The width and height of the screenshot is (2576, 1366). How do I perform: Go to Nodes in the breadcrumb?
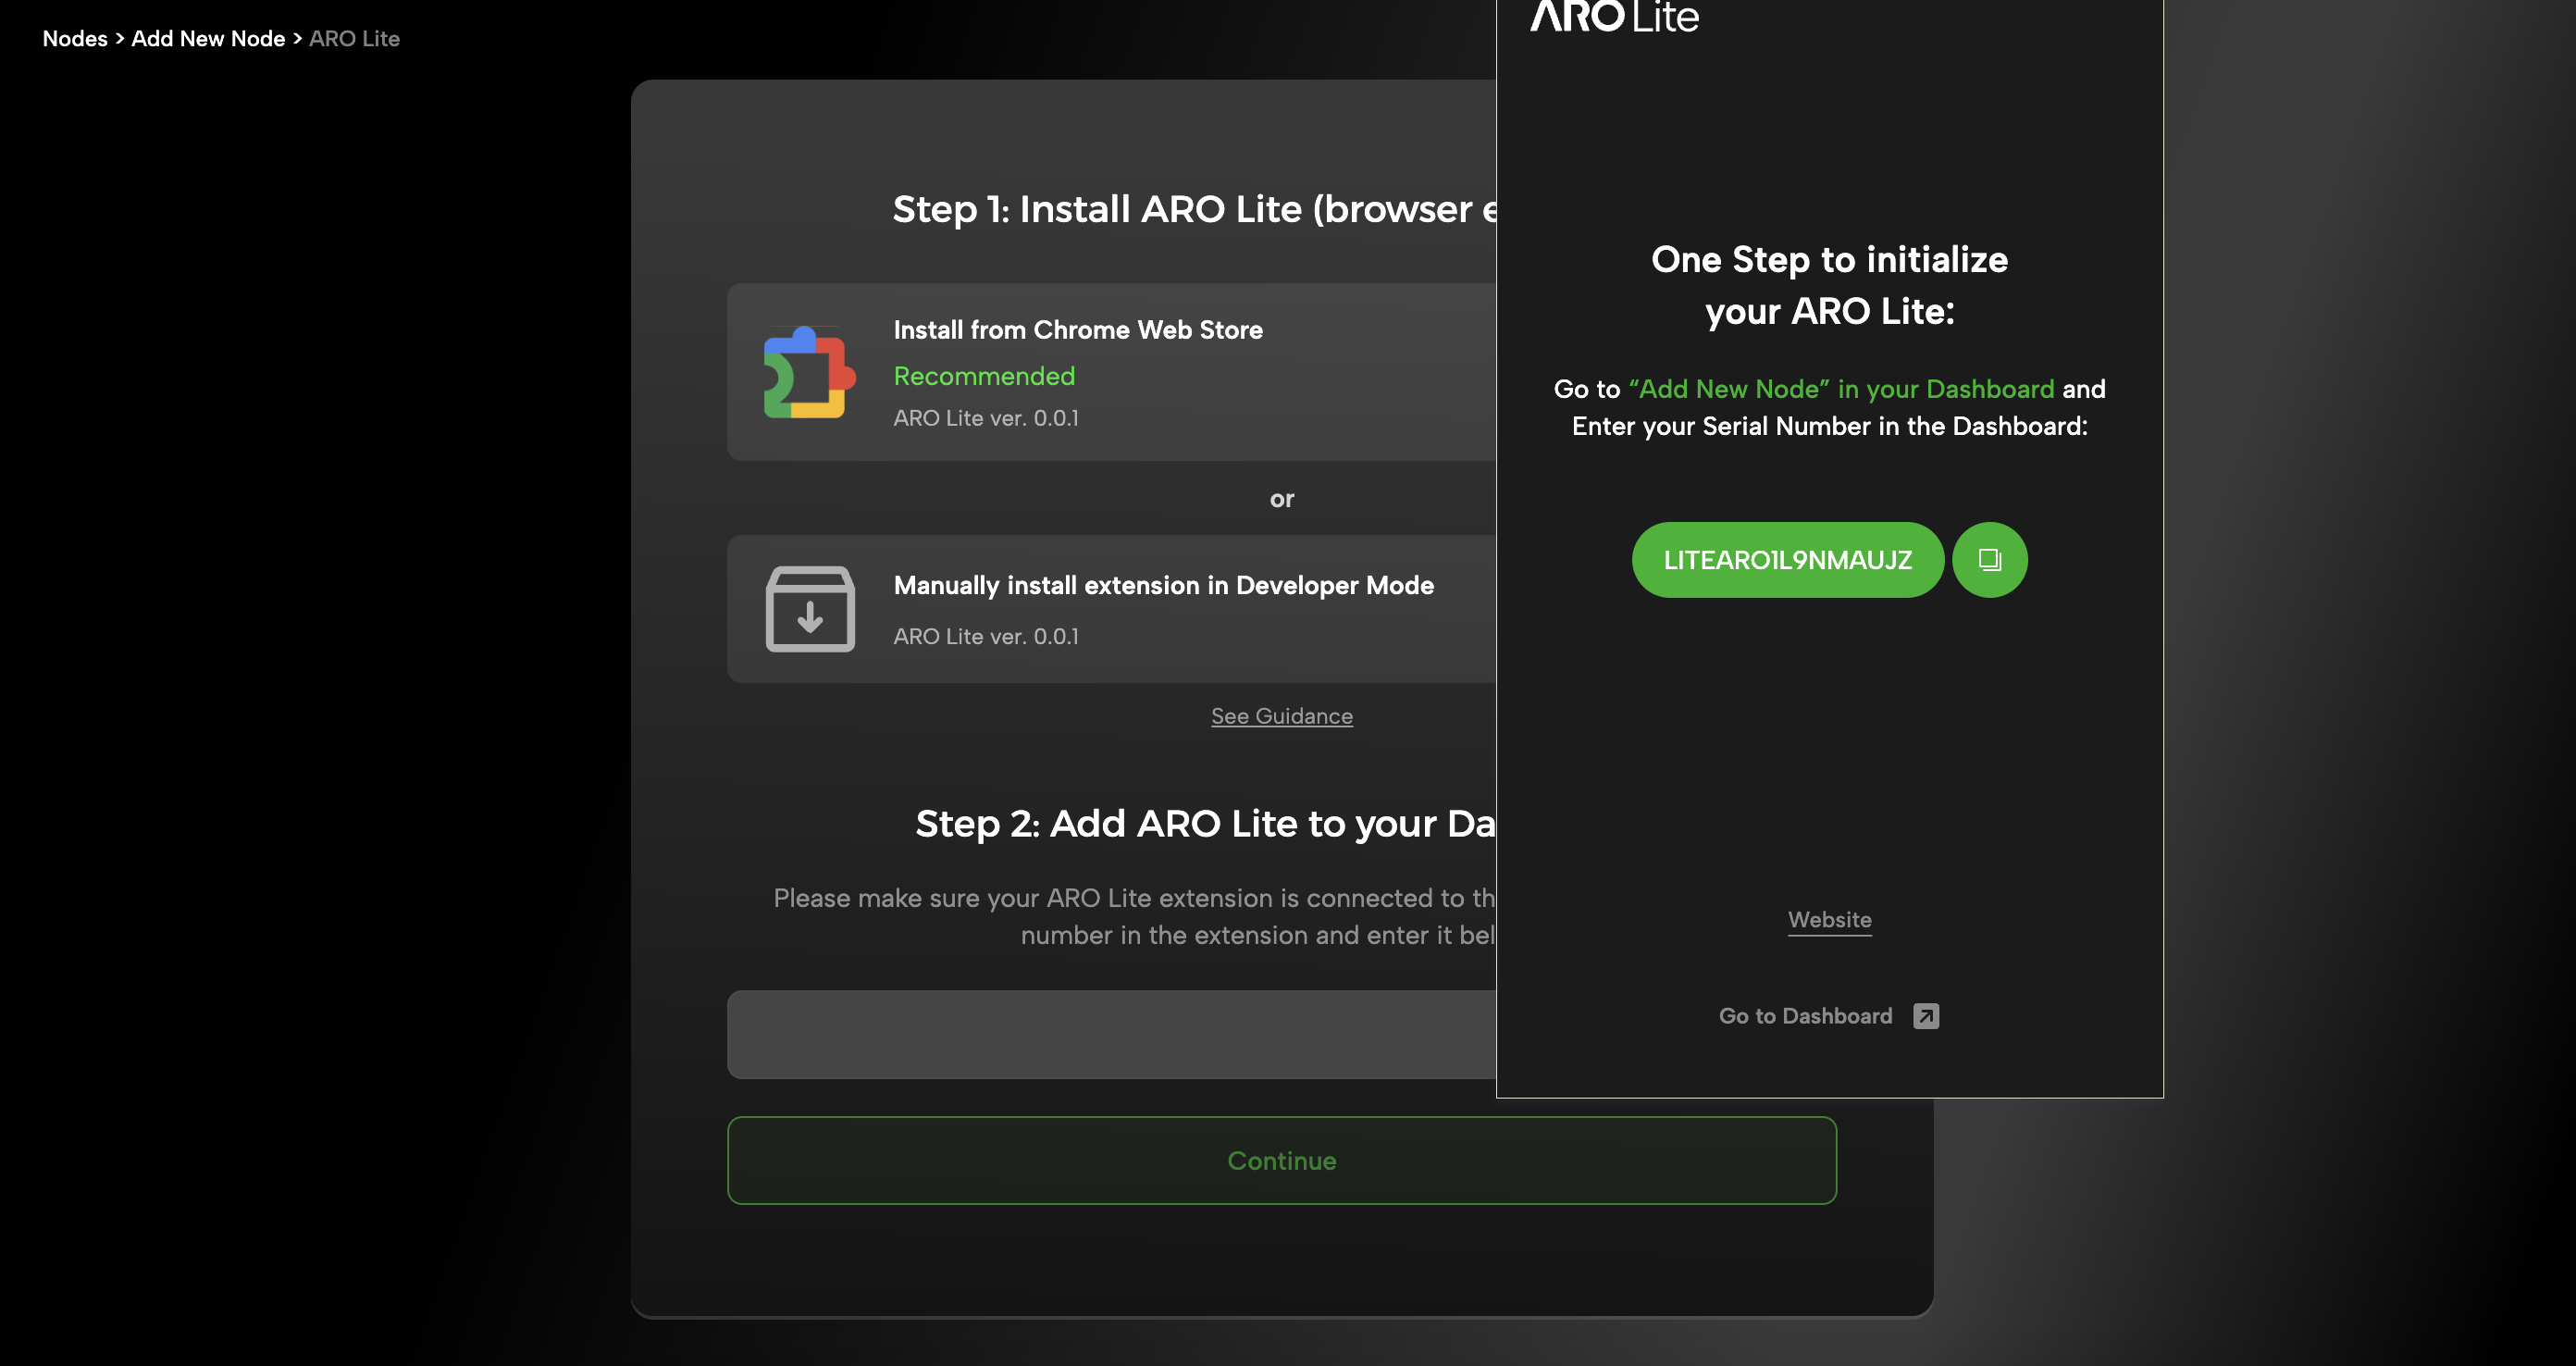[75, 39]
